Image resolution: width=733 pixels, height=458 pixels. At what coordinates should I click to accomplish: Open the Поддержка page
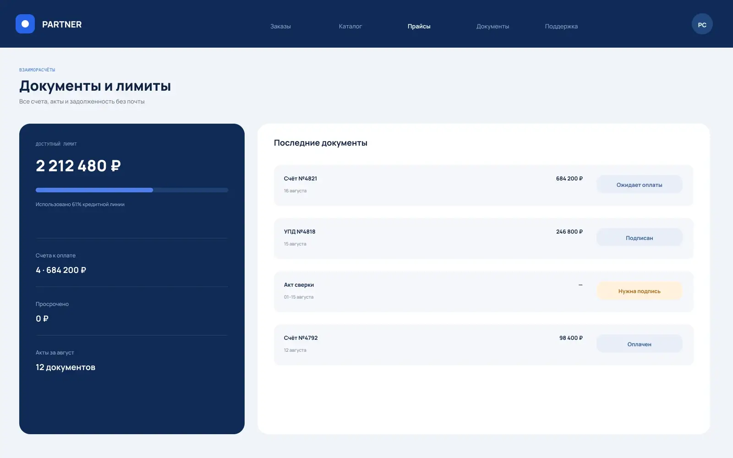point(561,27)
